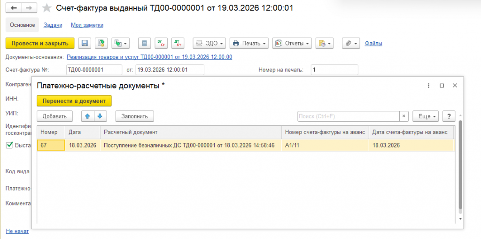Select the A1/11 advance invoice number cell
481x239 pixels.
325,145
